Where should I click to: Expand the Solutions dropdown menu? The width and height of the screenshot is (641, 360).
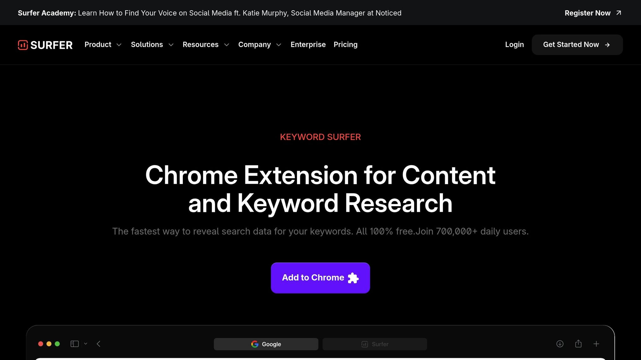152,45
